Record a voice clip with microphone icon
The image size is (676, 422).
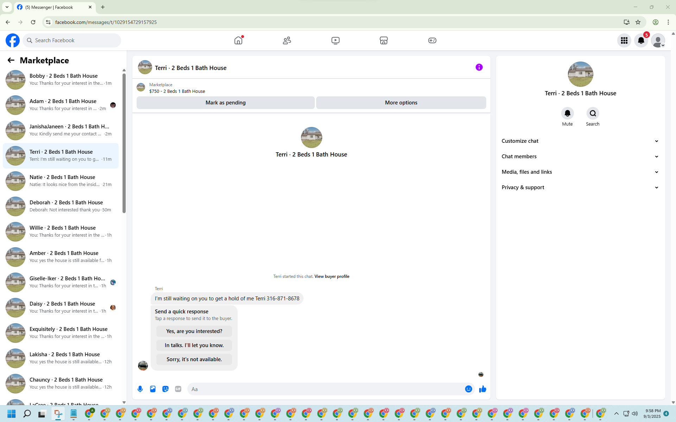click(x=140, y=389)
